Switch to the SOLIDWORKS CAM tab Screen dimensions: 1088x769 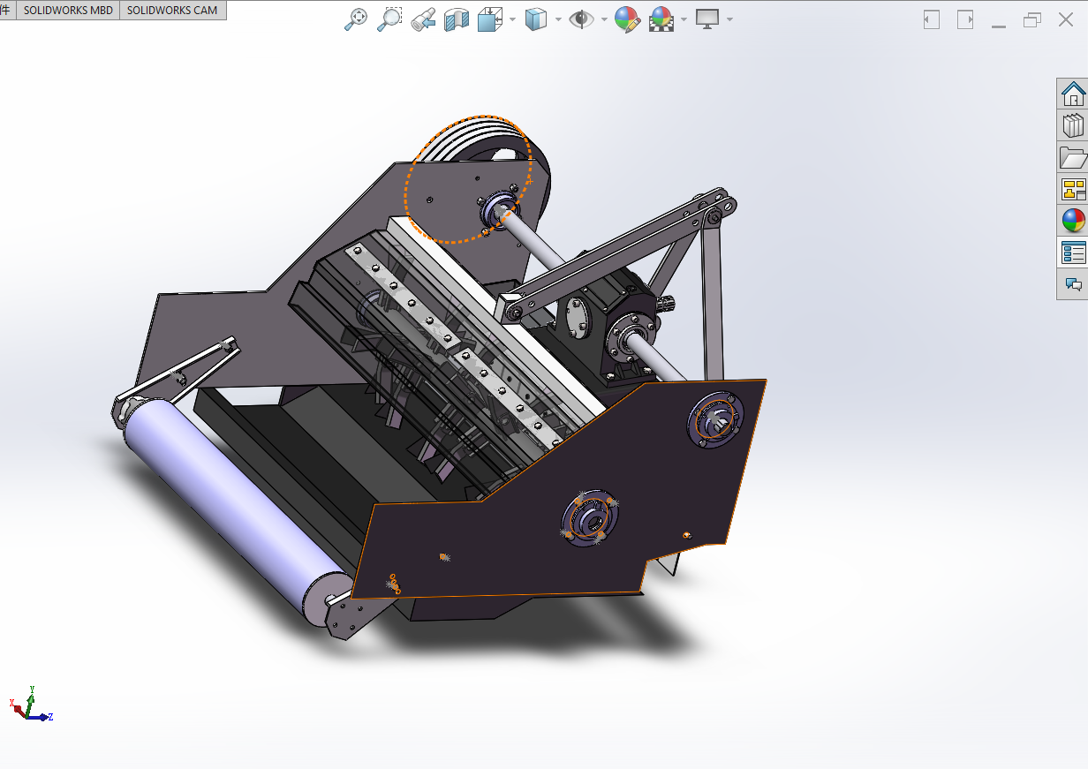tap(173, 11)
